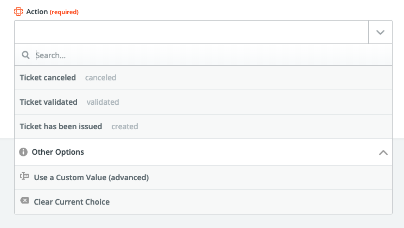Click the empty Action selection field
The height and width of the screenshot is (228, 404).
[x=191, y=32]
